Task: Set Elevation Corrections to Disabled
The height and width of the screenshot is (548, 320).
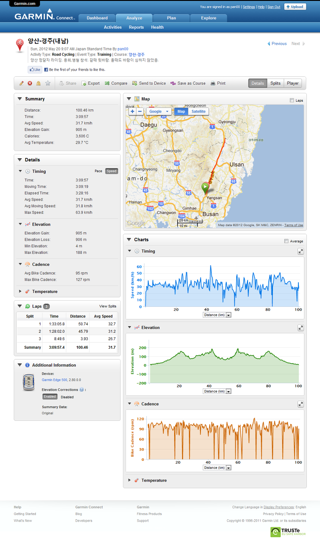Action: (67, 397)
